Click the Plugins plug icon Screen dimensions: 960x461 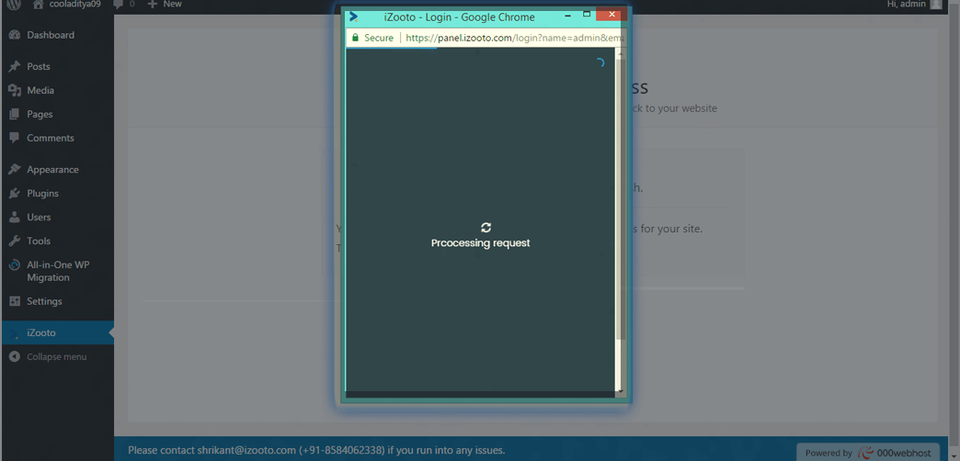(15, 193)
